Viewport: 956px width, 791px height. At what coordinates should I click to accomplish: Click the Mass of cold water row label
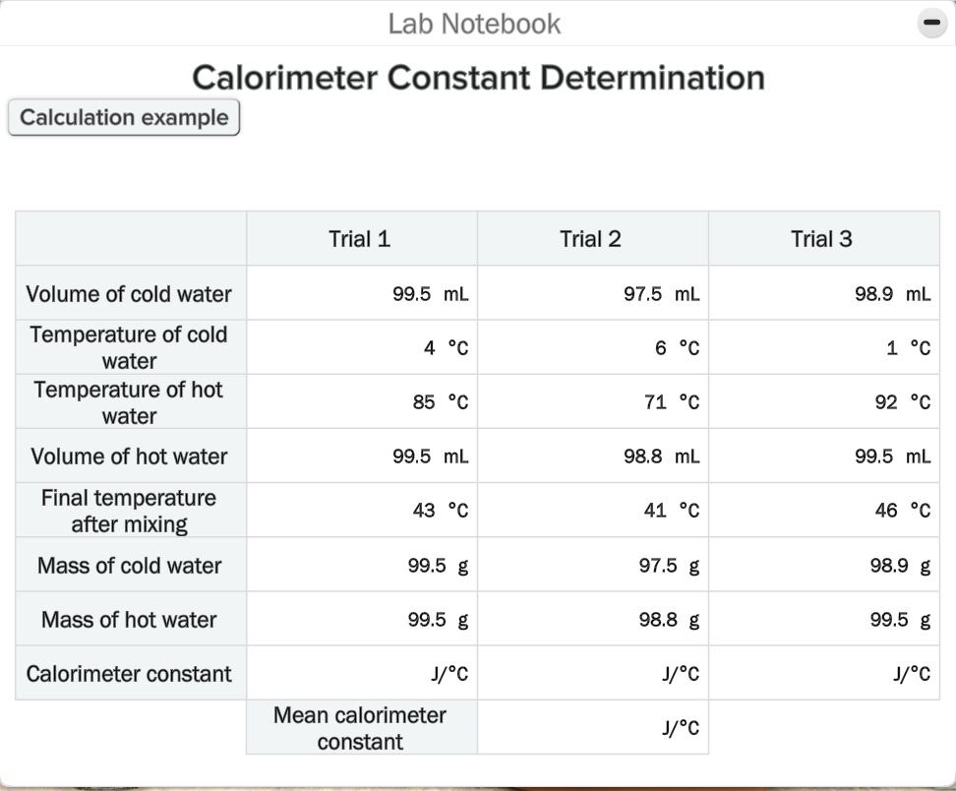pos(129,564)
